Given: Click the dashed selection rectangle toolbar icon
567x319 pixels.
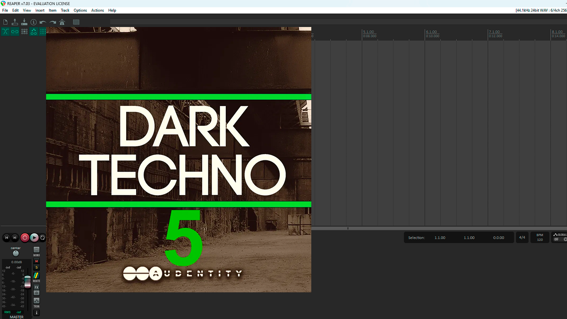Looking at the screenshot, I should [x=76, y=22].
